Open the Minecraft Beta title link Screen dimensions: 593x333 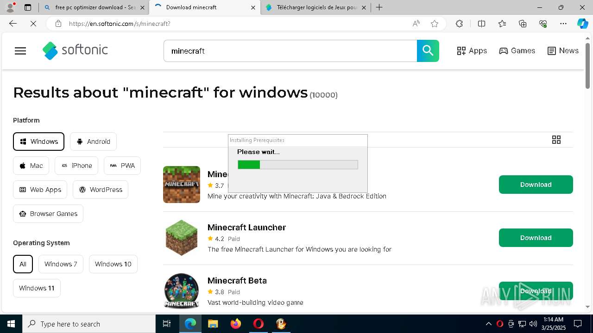[237, 280]
